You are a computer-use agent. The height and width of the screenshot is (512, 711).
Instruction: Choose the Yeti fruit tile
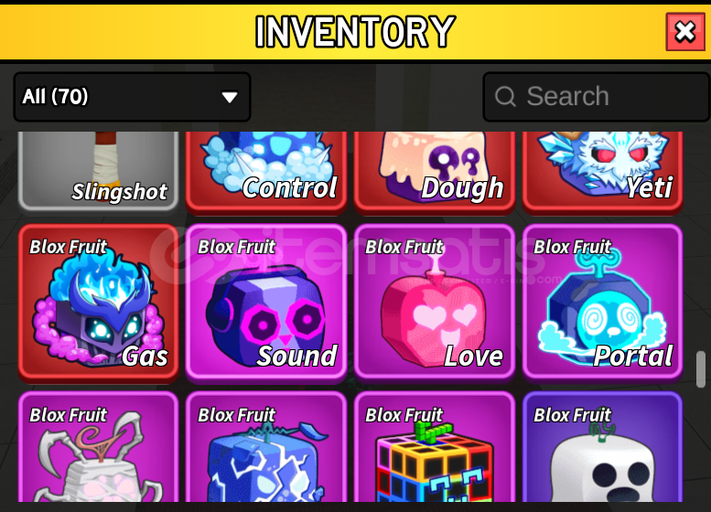coord(602,172)
